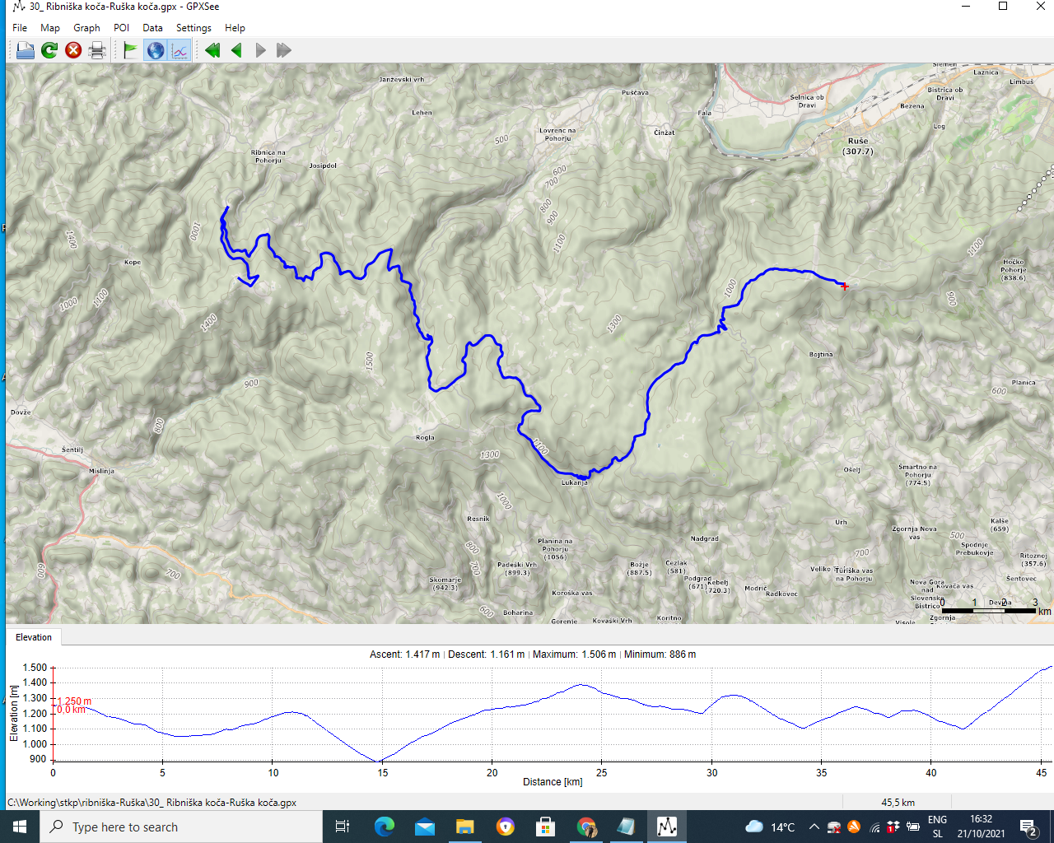Click the red graph position marker line
Screen dimensions: 1054x843
(x=54, y=724)
